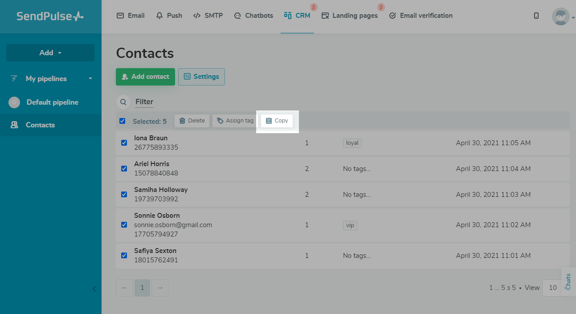Image resolution: width=576 pixels, height=314 pixels.
Task: Open Default pipeline in sidebar
Action: [x=50, y=102]
